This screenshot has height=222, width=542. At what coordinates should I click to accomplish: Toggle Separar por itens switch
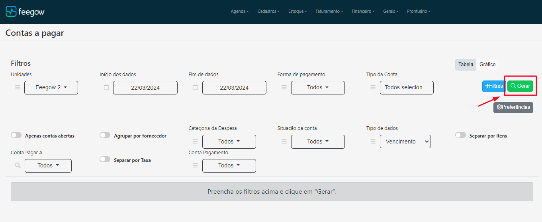[460, 135]
